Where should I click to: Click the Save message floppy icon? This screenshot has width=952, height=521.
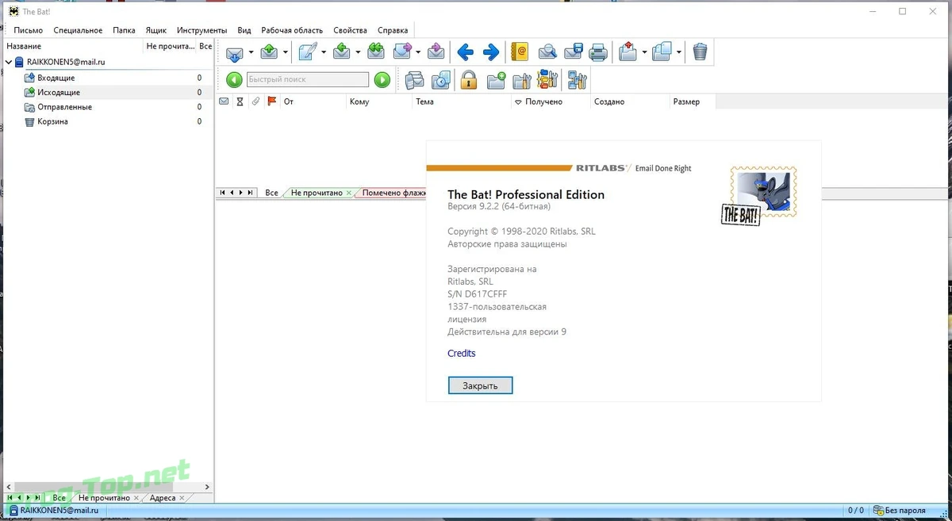coord(574,52)
